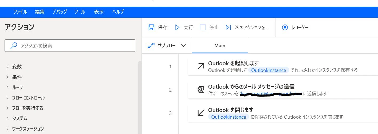Expand the 変数 action group
The width and height of the screenshot is (378, 134).
pos(7,67)
